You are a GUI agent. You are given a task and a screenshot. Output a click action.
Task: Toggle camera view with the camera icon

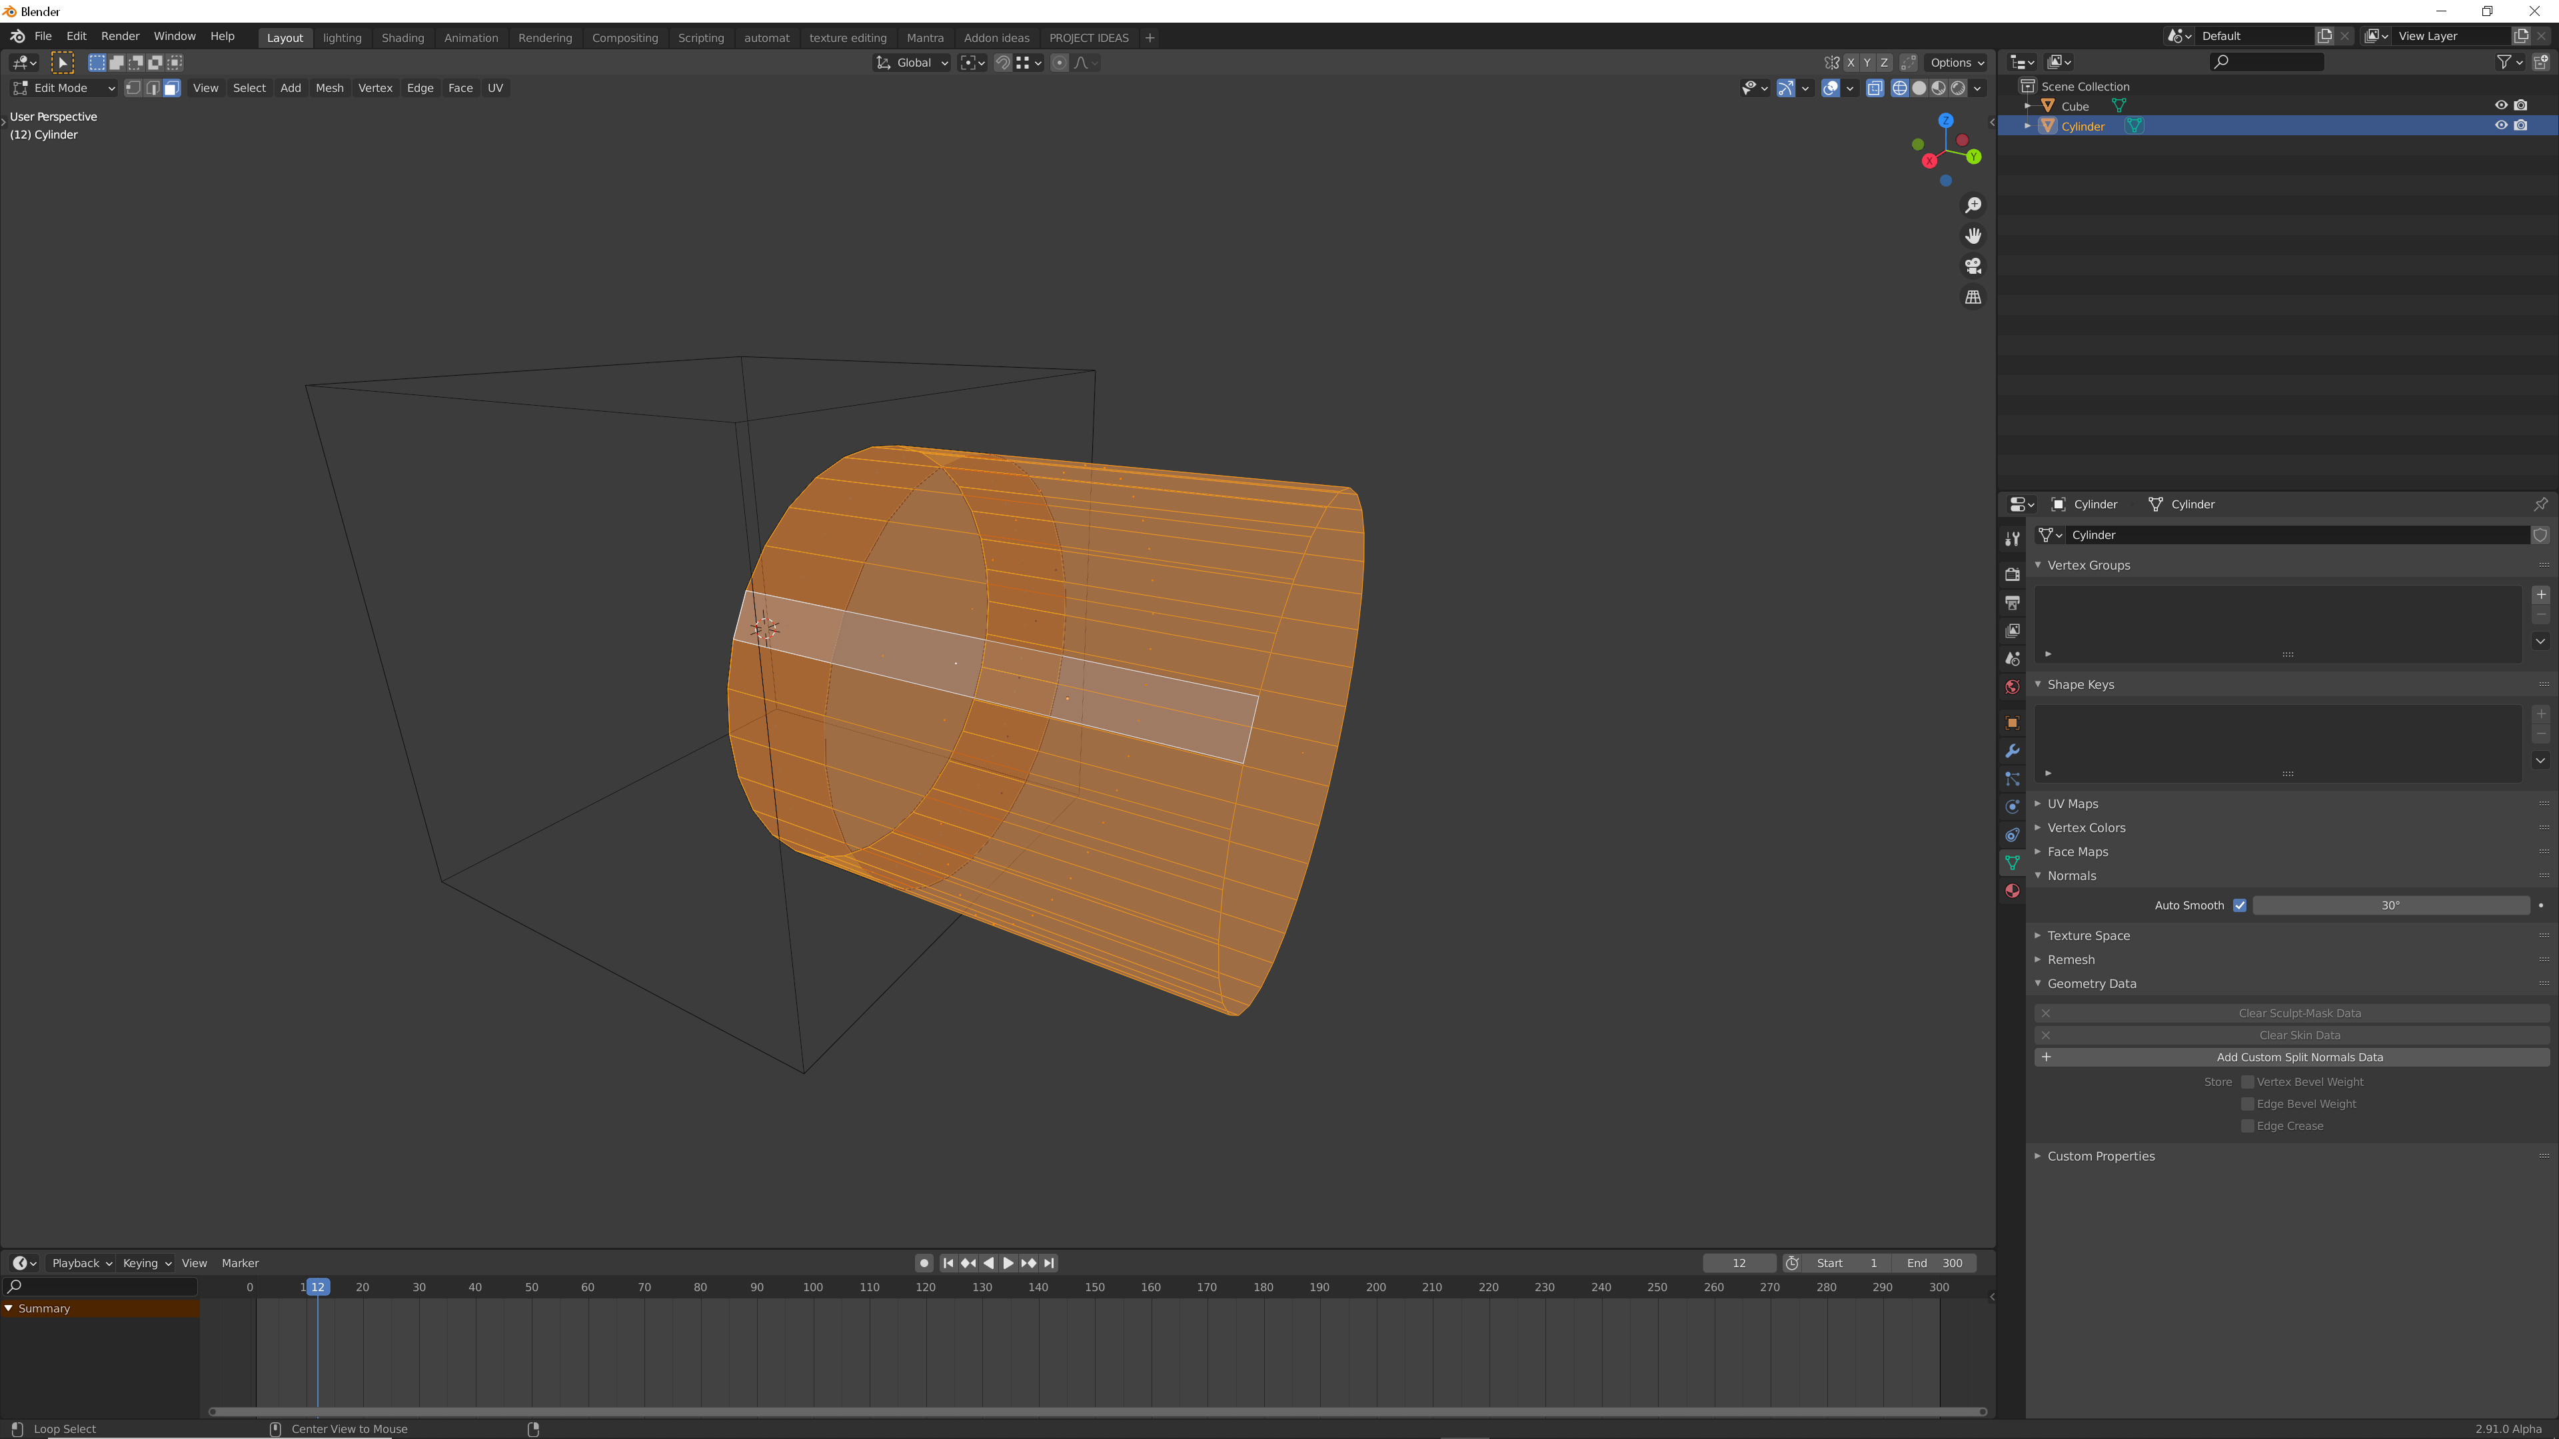pyautogui.click(x=1973, y=266)
